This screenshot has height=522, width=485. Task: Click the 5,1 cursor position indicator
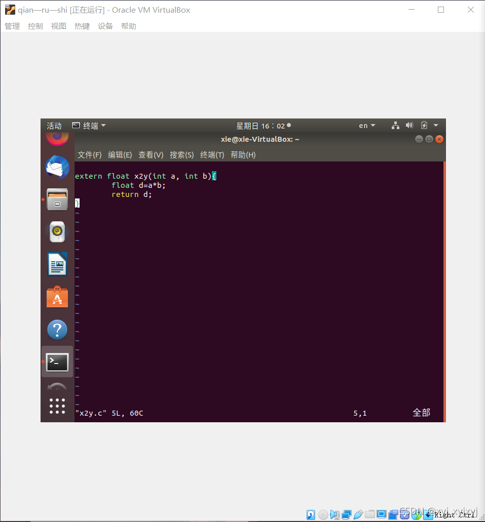pos(360,413)
